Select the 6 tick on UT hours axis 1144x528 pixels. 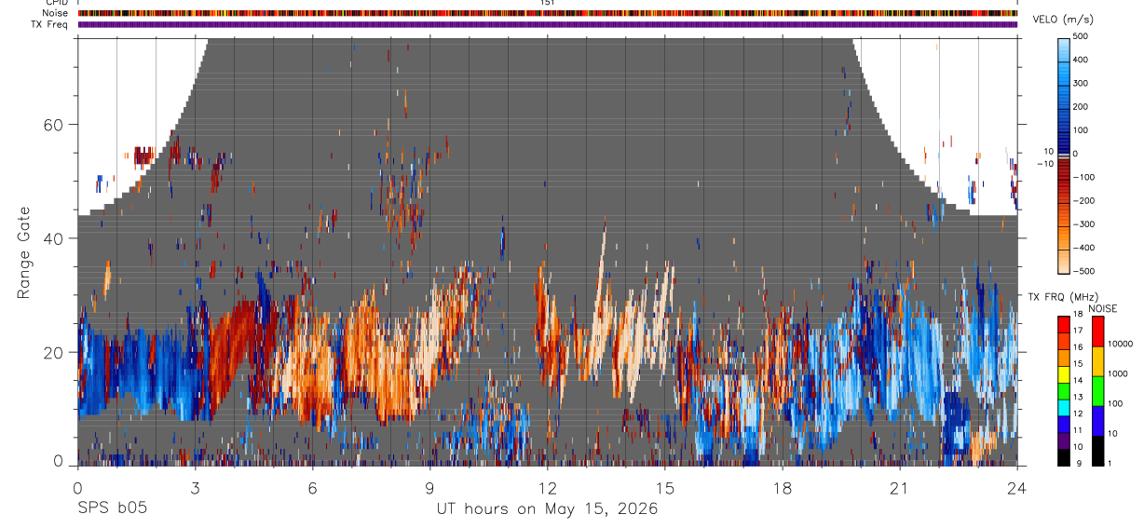(313, 487)
